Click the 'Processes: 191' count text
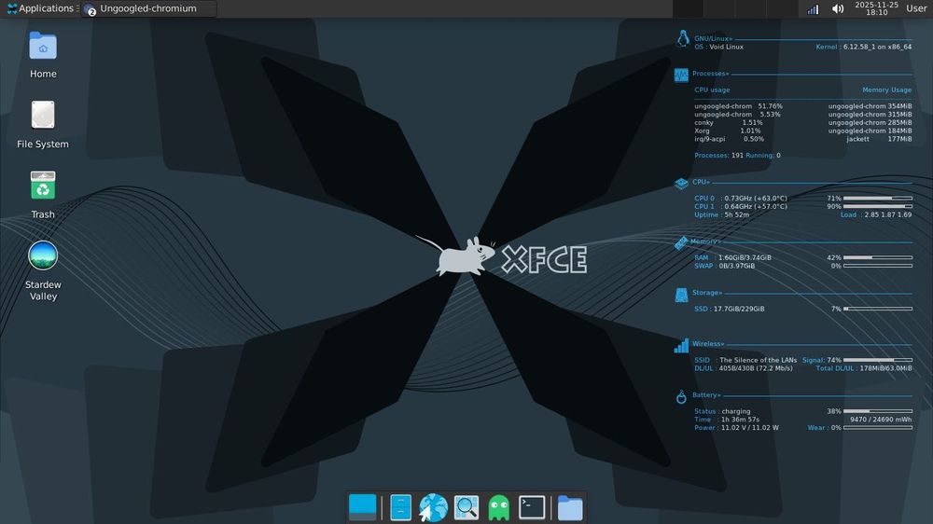The width and height of the screenshot is (933, 524). point(718,155)
